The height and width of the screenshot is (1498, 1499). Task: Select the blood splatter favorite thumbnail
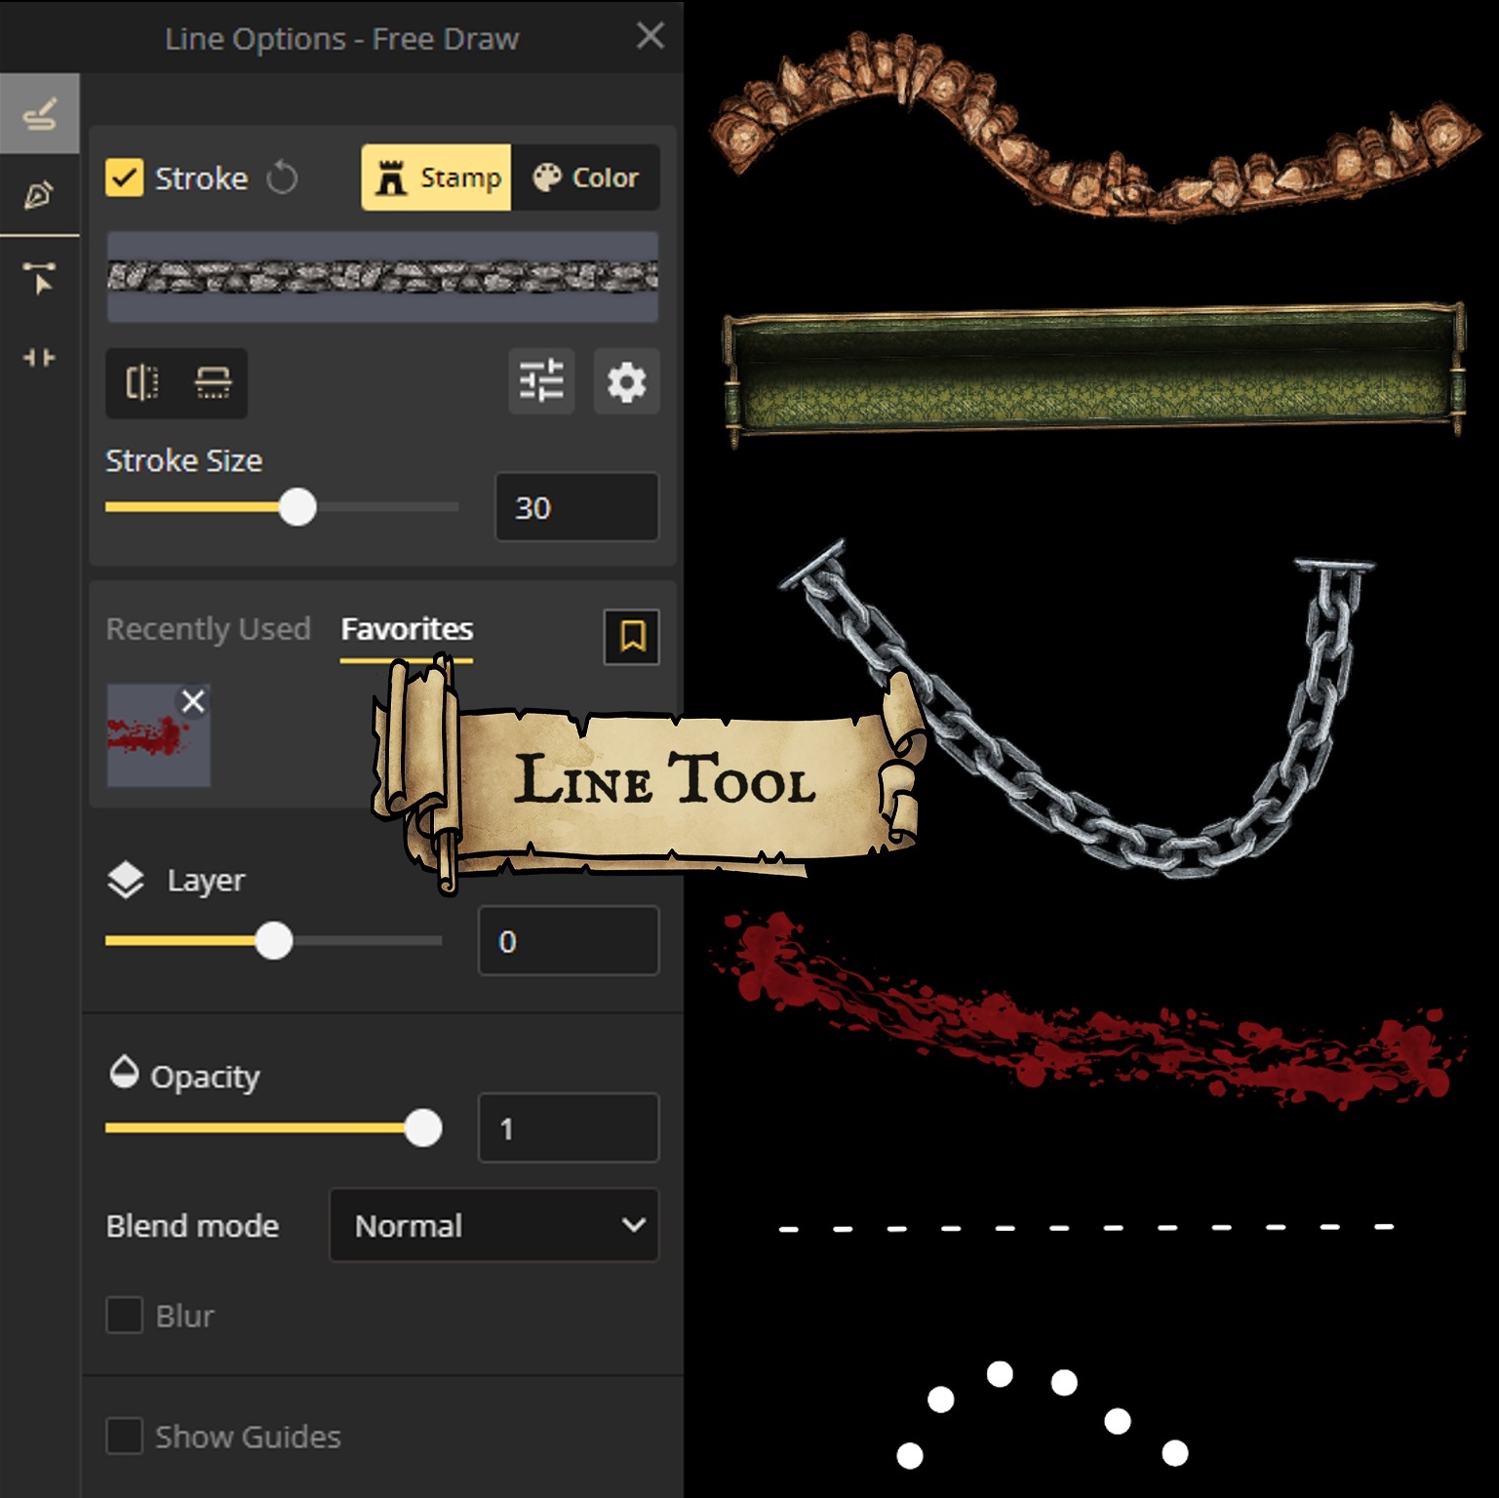(x=158, y=735)
